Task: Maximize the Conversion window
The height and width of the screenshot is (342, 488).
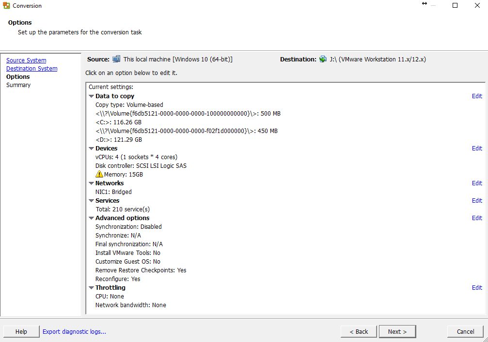Action: 455,5
